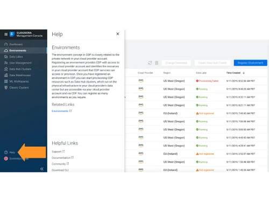This screenshot has width=269, height=202.
Task: Click the Classic Clusters icon
Action: point(6,88)
